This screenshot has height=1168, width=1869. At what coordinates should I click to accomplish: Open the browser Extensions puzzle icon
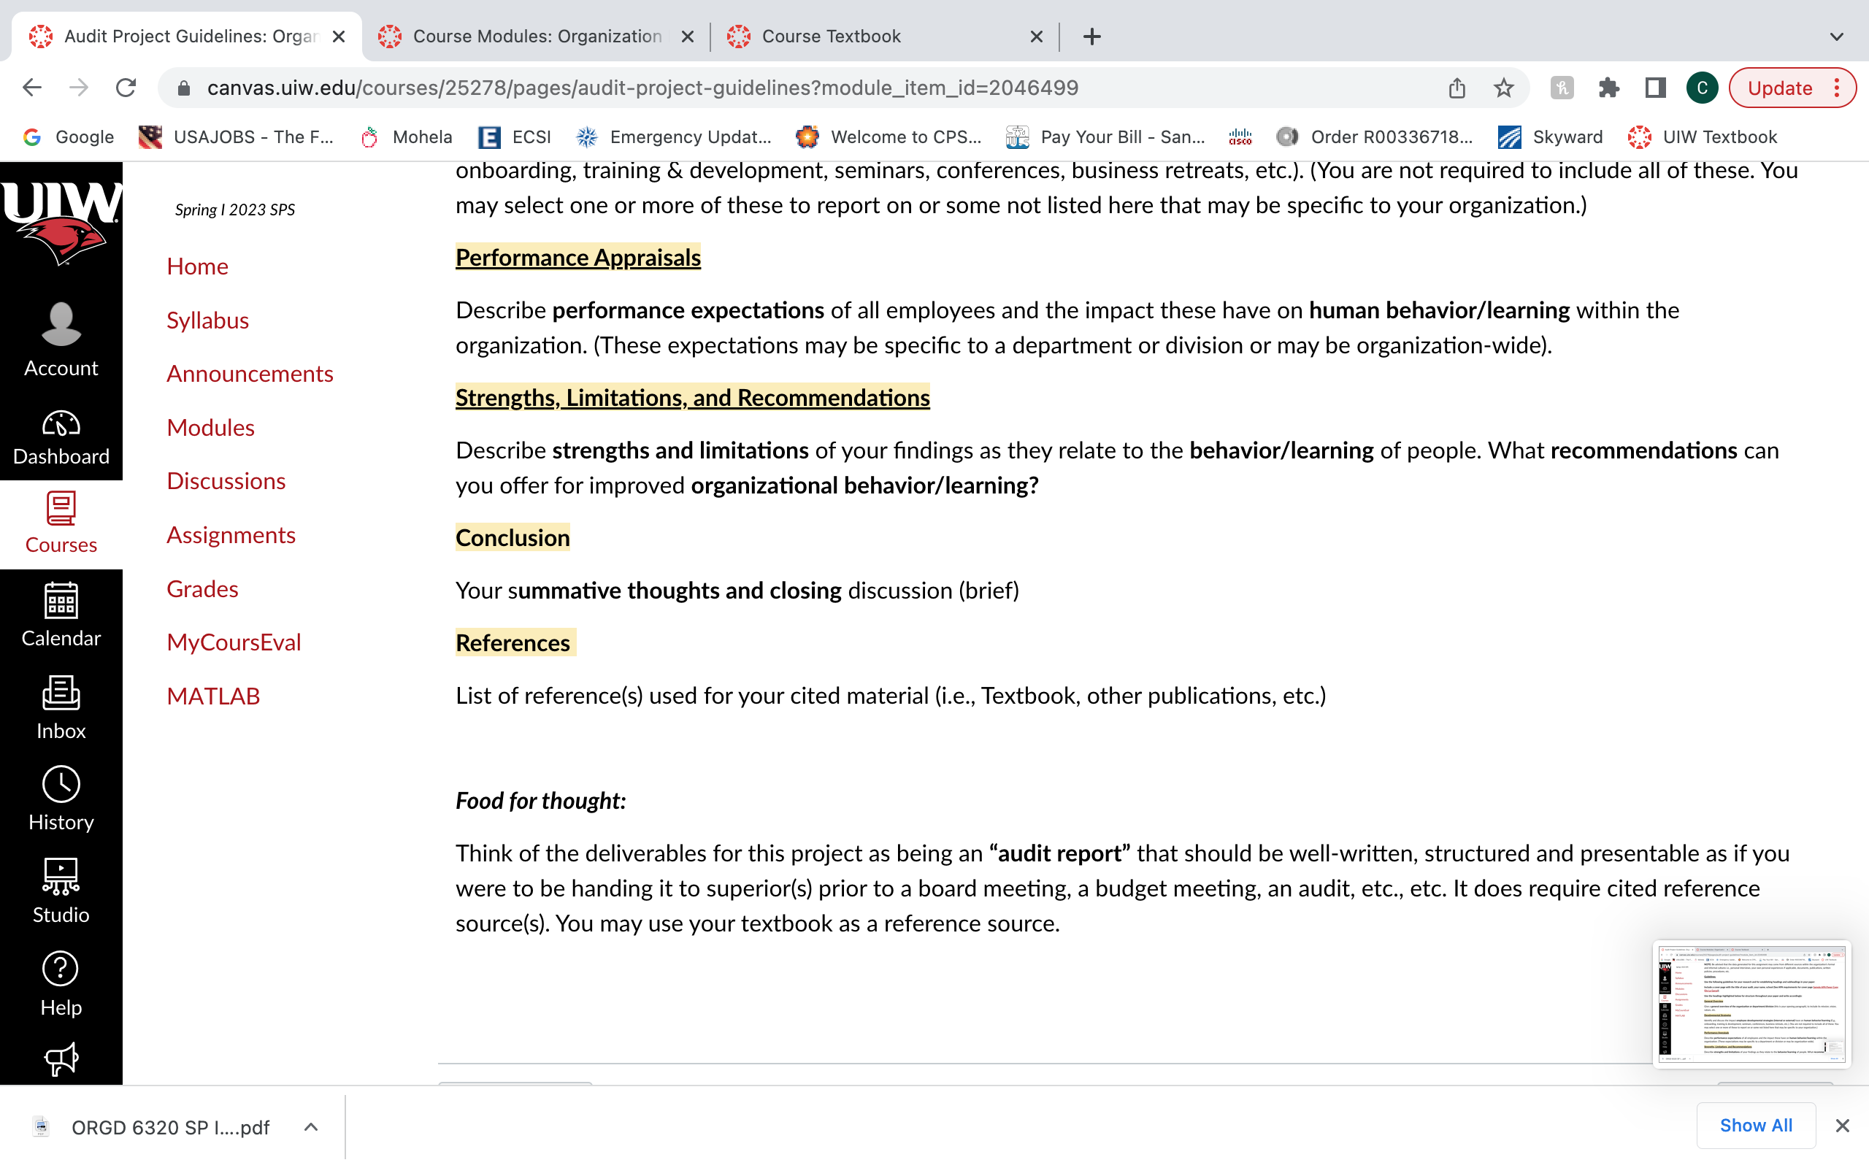tap(1609, 88)
